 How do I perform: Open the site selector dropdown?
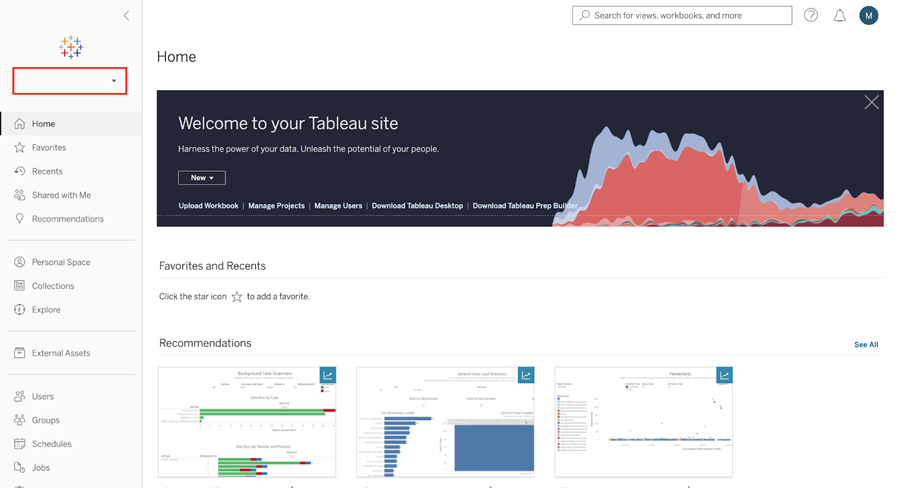pyautogui.click(x=70, y=81)
